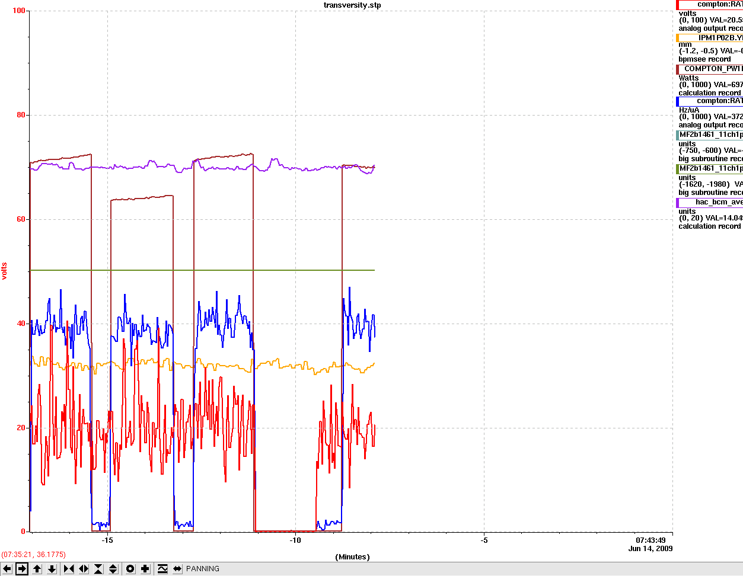Click the red cursor readout '(07:35:21, 36.1775)'
This screenshot has width=743, height=576.
pos(33,555)
